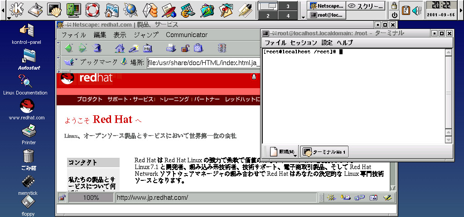464x217 pixels.
Task: Open the ヘルプ menu in terminal
Action: (x=345, y=43)
